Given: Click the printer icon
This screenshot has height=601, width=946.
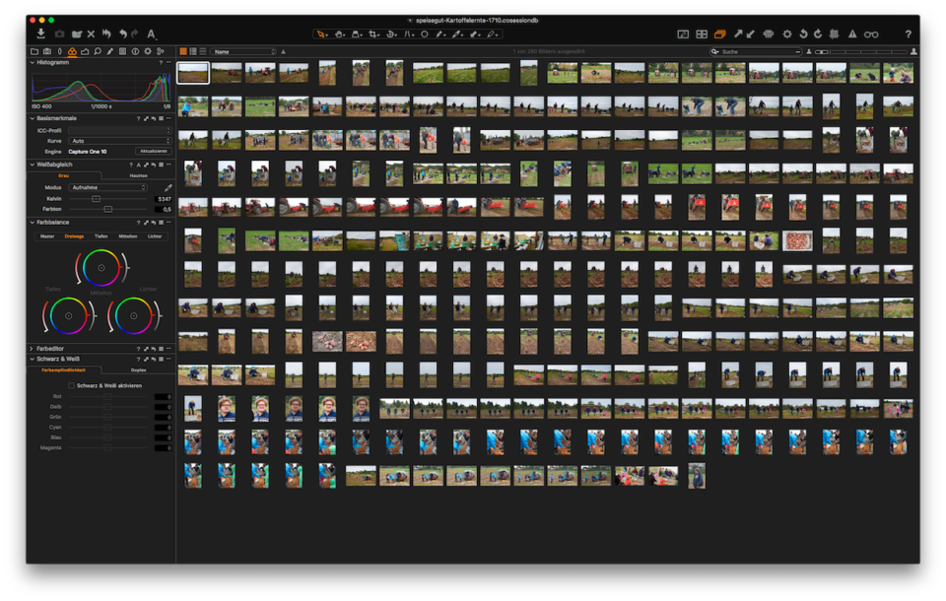Looking at the screenshot, I should 768,34.
